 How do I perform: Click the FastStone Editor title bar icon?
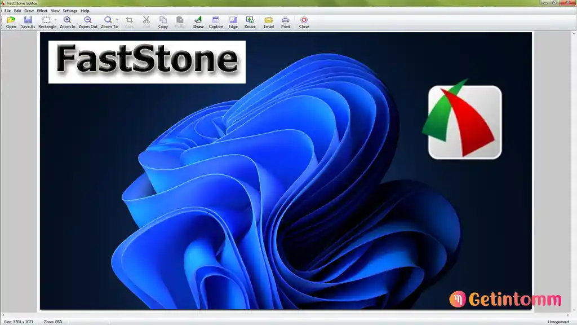tap(3, 3)
